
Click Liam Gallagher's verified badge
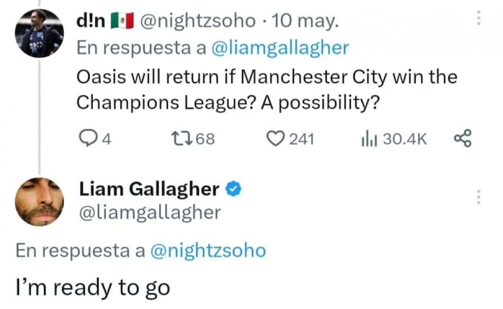(232, 188)
